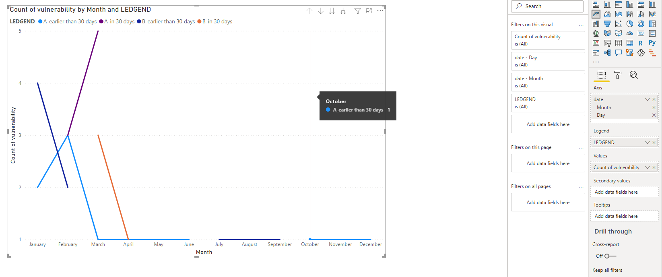Screen dimensions: 662x277
Task: Choose the Pie chart visual
Action: pyautogui.click(x=630, y=24)
